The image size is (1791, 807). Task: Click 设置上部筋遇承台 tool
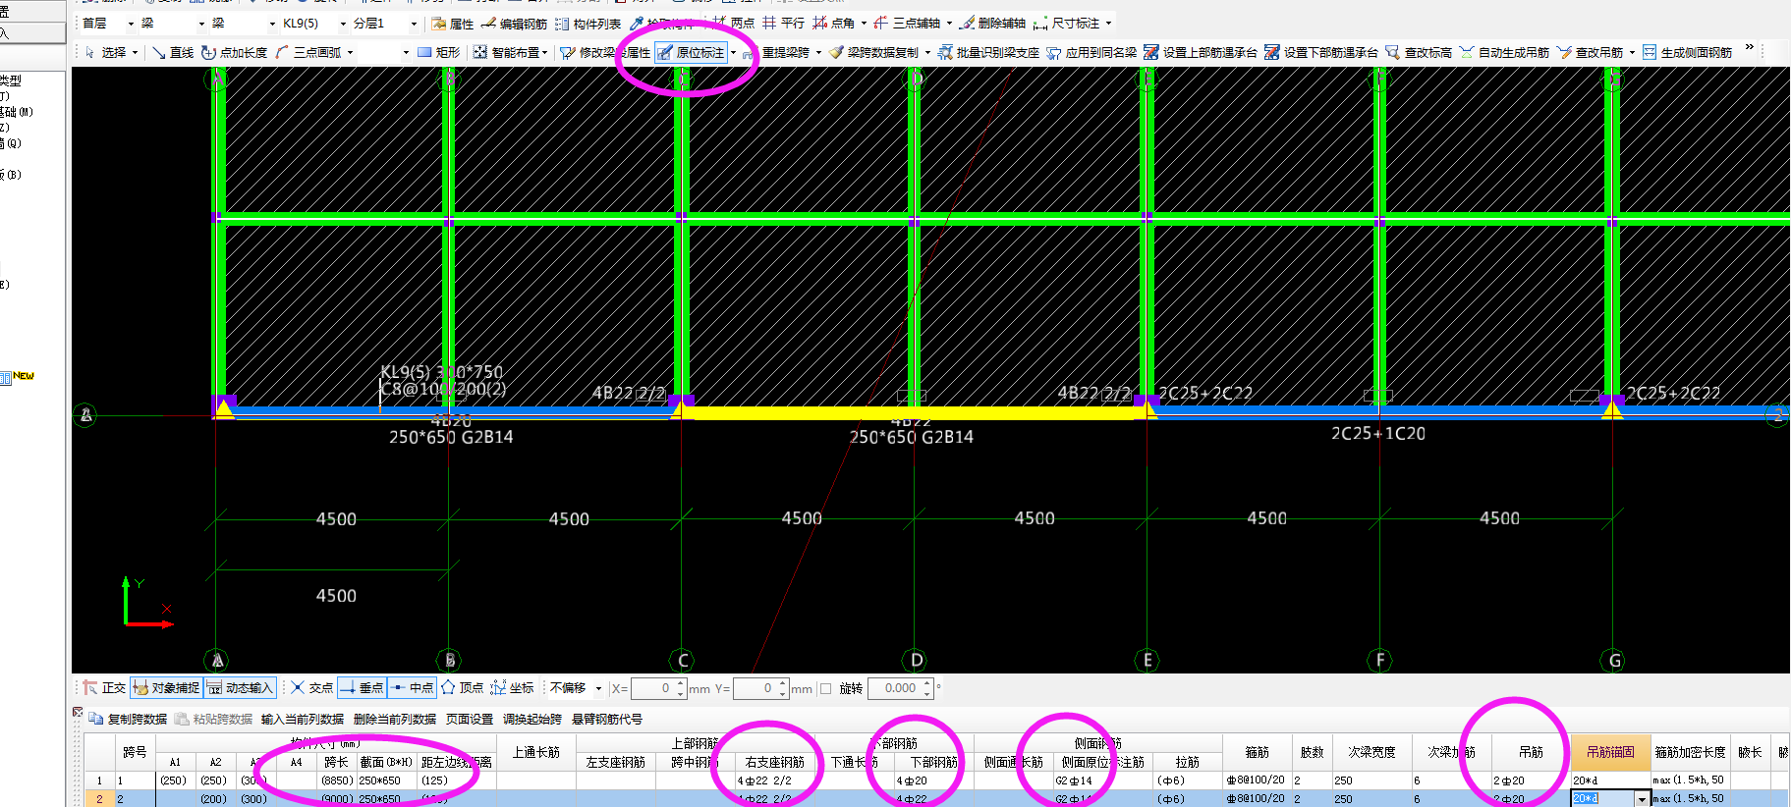1201,52
